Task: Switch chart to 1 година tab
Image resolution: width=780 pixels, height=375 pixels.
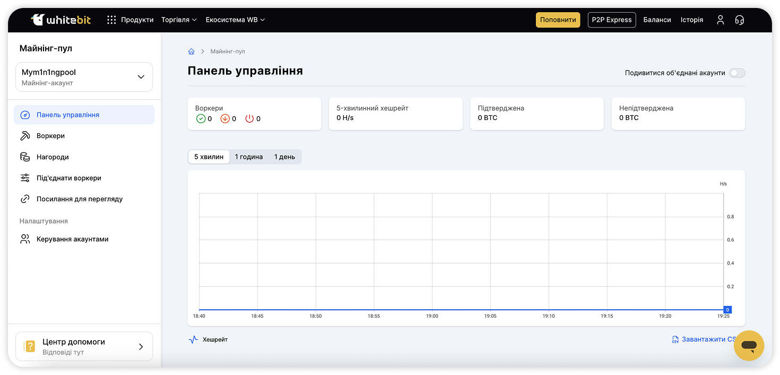Action: pos(249,157)
